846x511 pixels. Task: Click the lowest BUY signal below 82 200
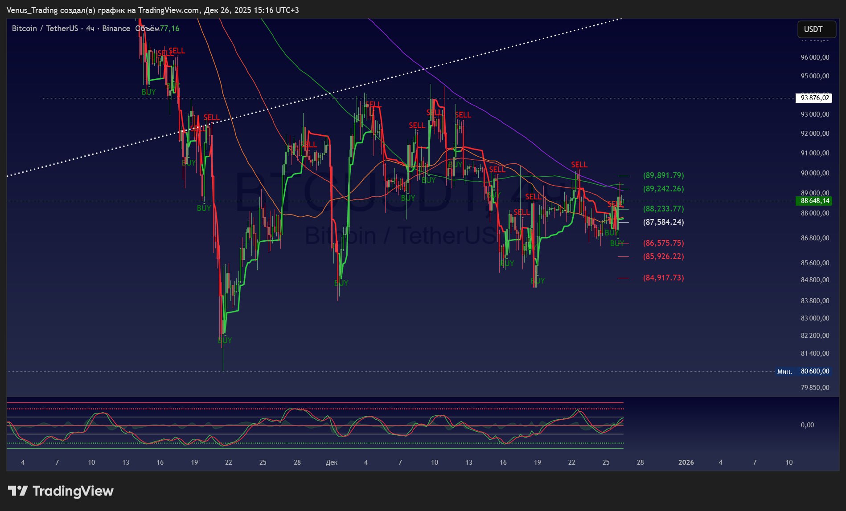click(225, 341)
